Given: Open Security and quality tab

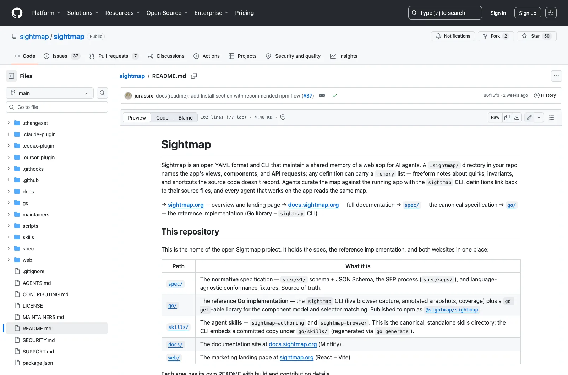Looking at the screenshot, I should [x=293, y=56].
